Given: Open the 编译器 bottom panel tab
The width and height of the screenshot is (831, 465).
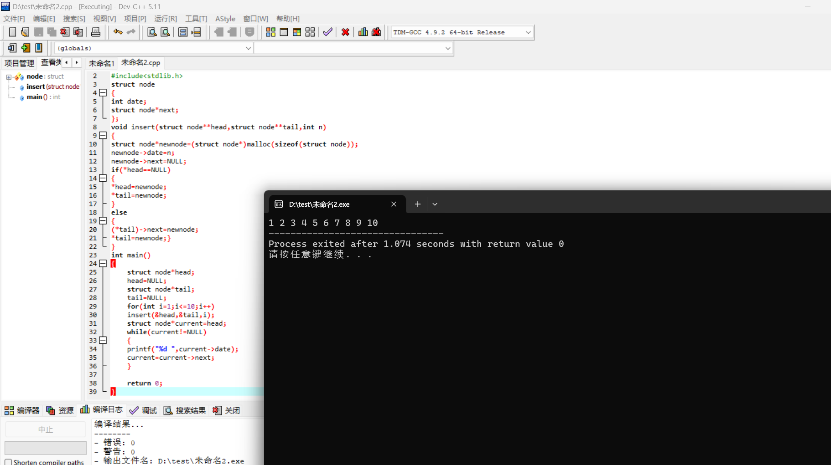Looking at the screenshot, I should pyautogui.click(x=22, y=410).
